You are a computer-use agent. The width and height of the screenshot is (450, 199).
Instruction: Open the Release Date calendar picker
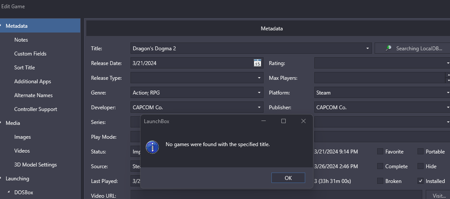(x=258, y=63)
